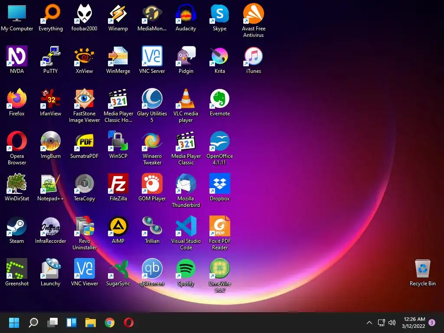Select the Revo Uninstaller icon
The width and height of the screenshot is (444, 333).
[85, 226]
